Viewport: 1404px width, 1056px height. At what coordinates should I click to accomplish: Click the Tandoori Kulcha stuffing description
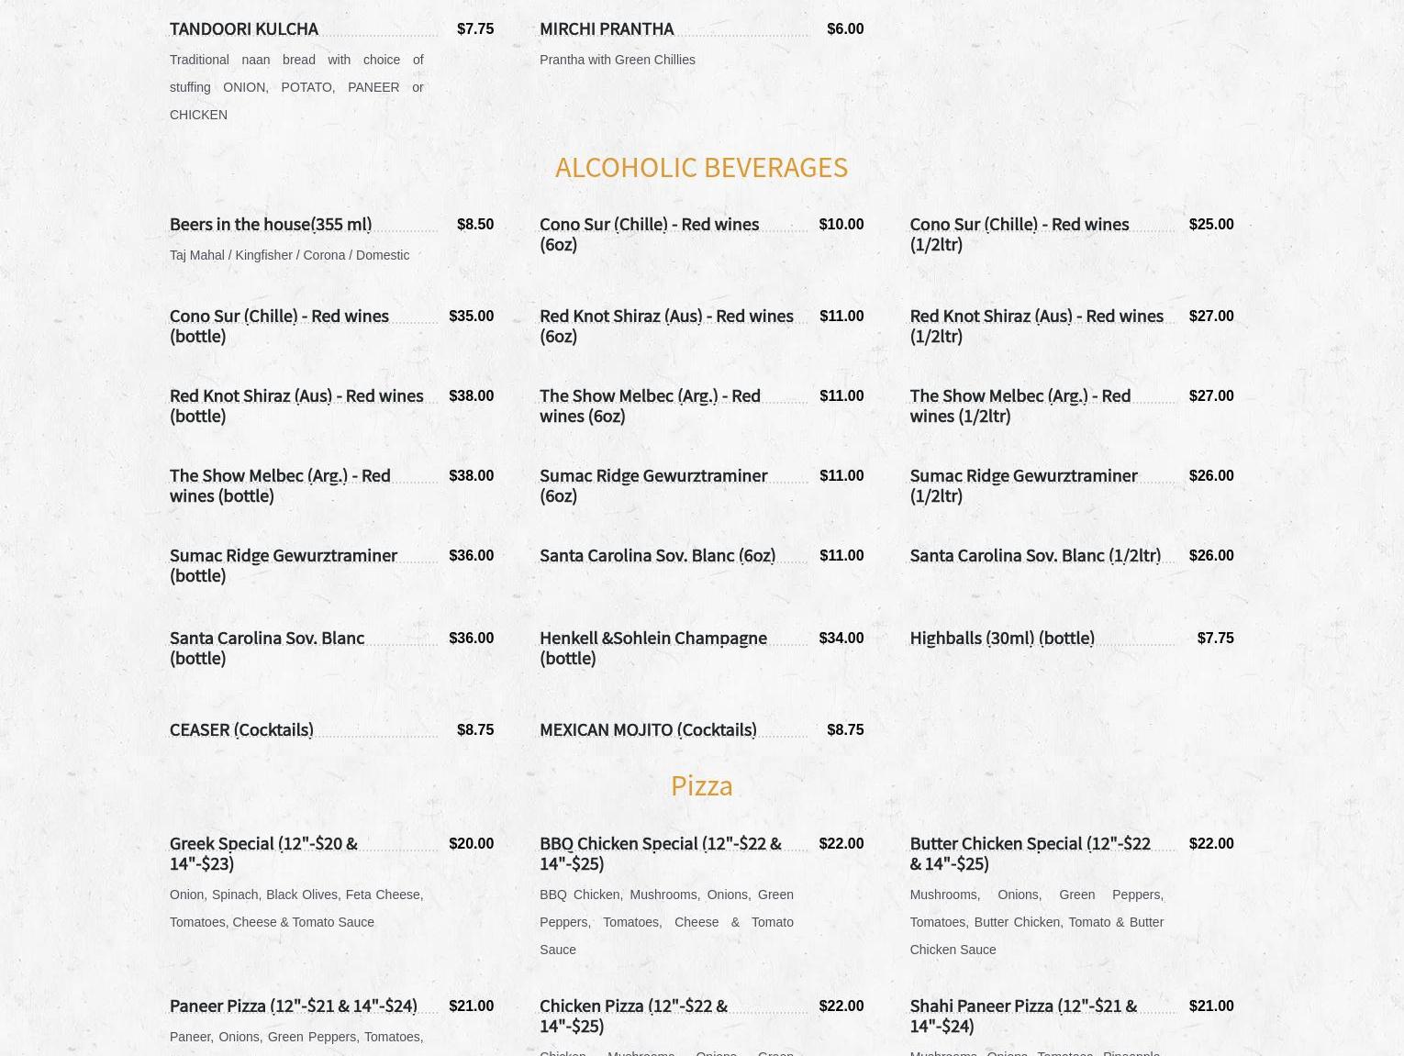tap(296, 87)
